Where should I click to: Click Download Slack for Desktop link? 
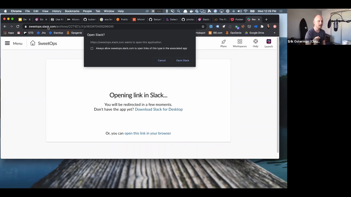[159, 109]
